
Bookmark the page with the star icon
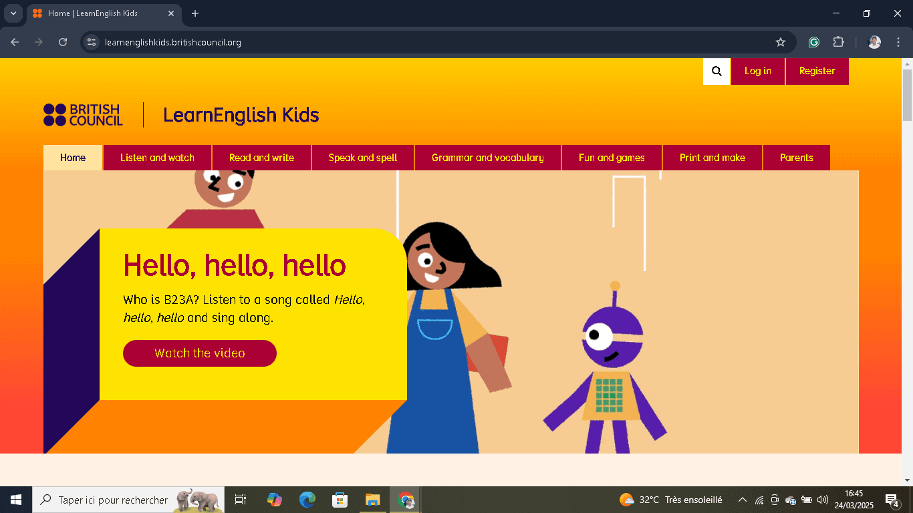coord(780,41)
